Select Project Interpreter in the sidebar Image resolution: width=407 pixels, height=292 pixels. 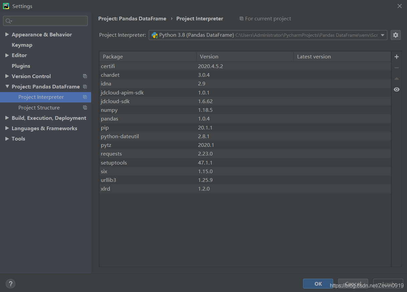click(41, 97)
